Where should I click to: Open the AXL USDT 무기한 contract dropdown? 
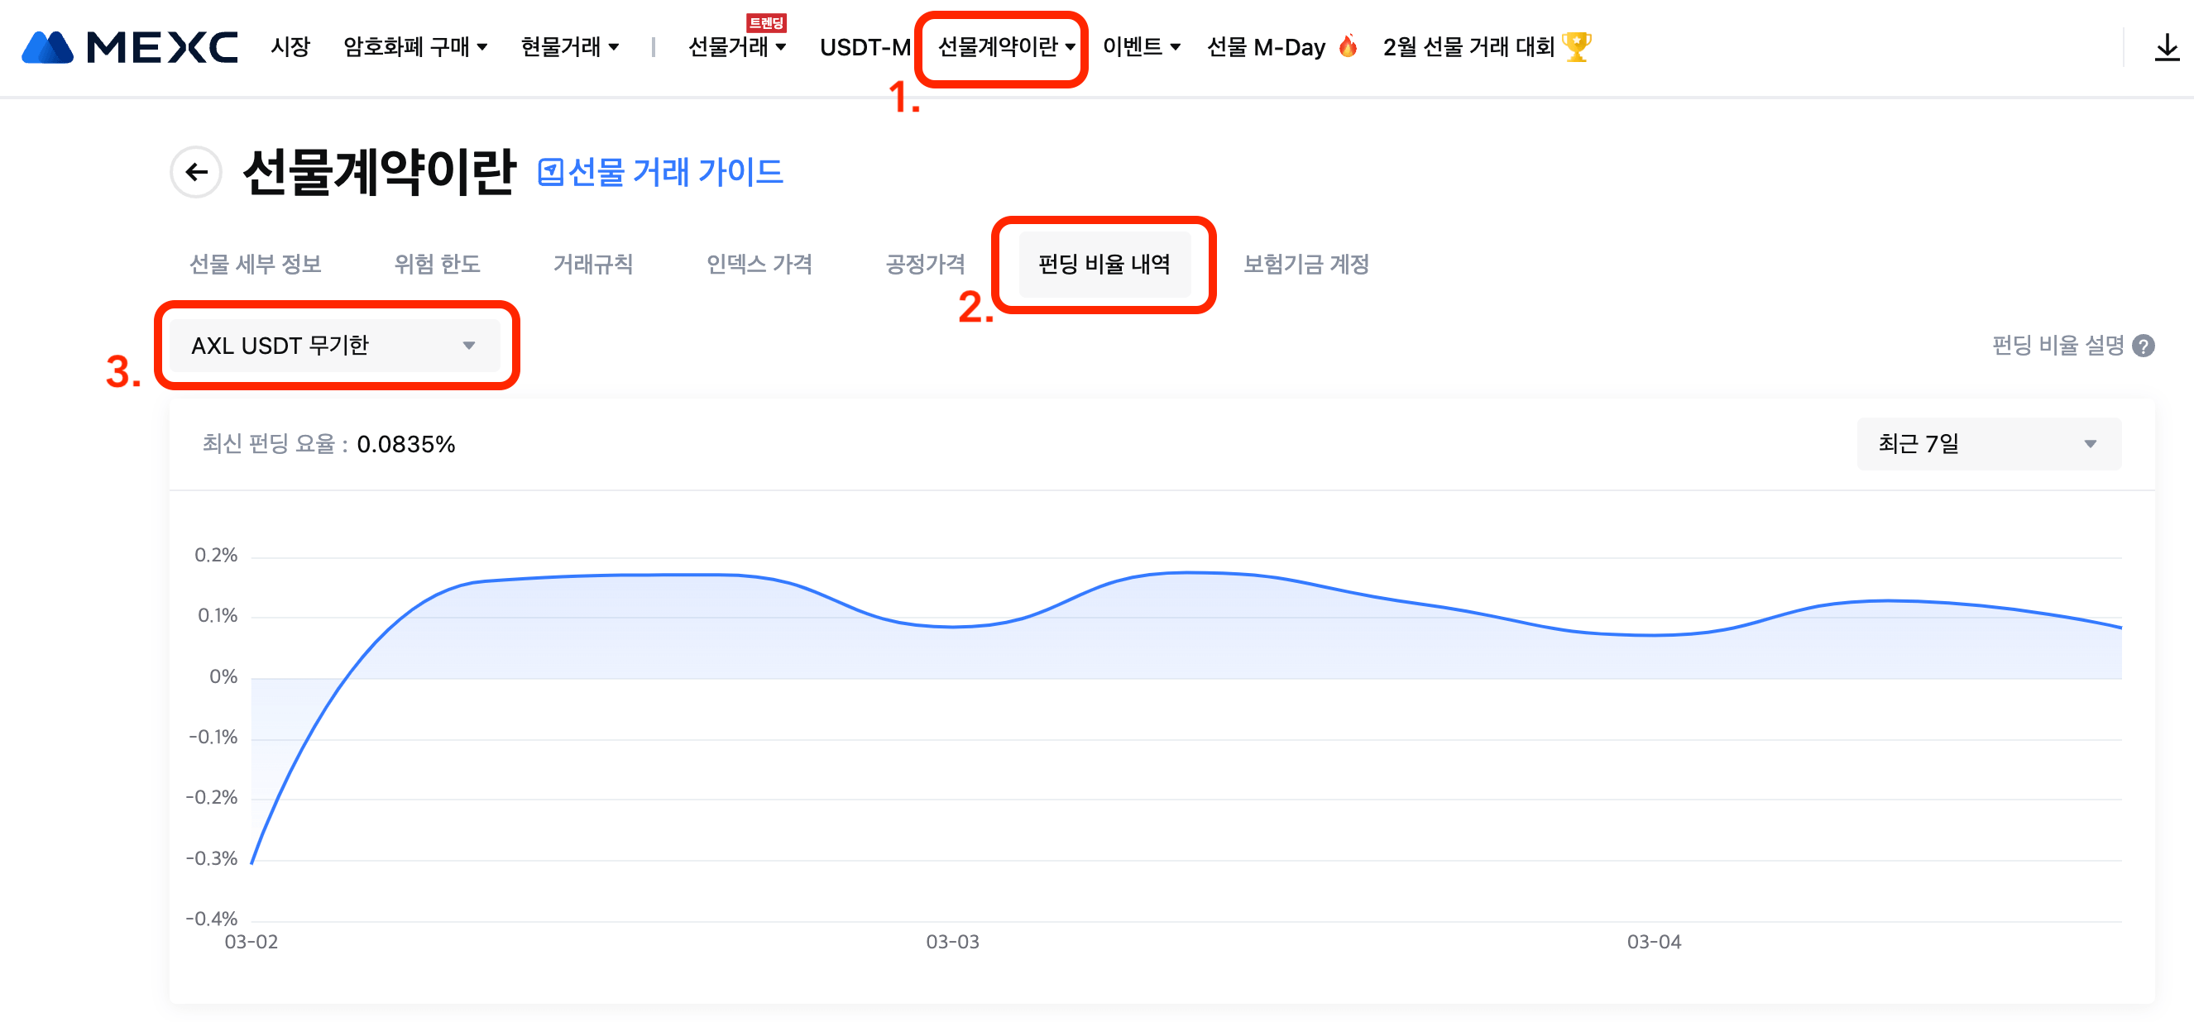pos(334,346)
